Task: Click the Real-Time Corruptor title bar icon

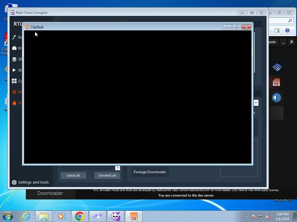Action: pos(12,12)
